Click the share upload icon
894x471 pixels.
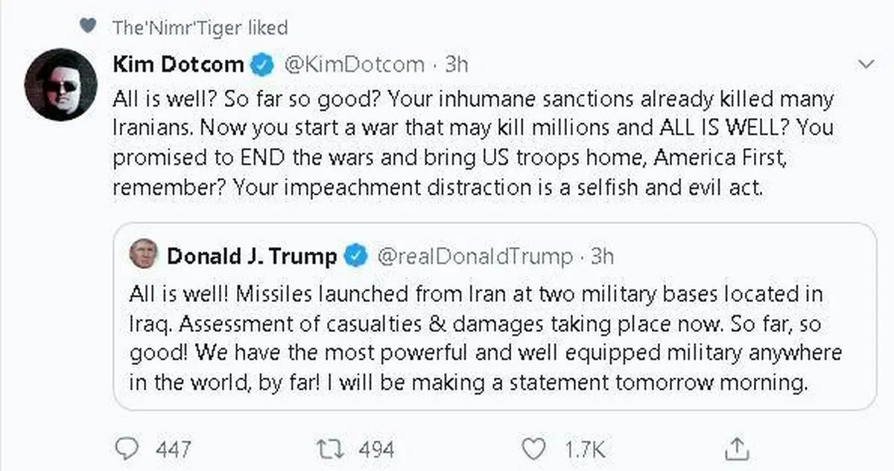(x=736, y=447)
